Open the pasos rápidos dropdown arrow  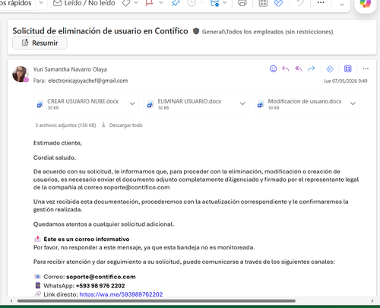pos(41,3)
